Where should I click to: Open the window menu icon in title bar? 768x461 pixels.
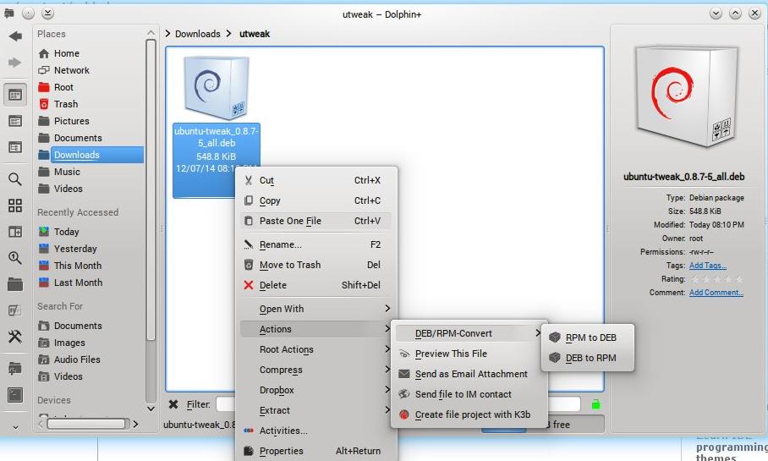pos(8,14)
